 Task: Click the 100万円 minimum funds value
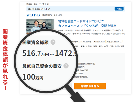tap(33, 77)
